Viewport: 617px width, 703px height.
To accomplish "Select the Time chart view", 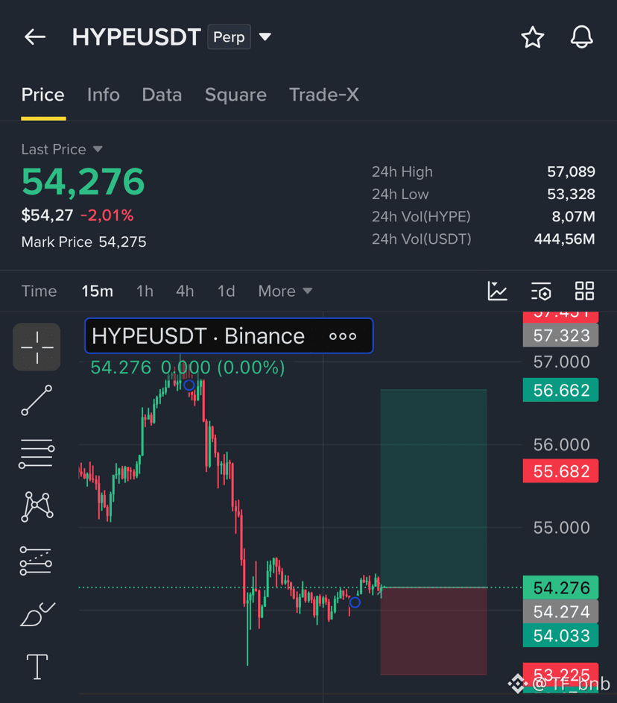I will click(39, 291).
